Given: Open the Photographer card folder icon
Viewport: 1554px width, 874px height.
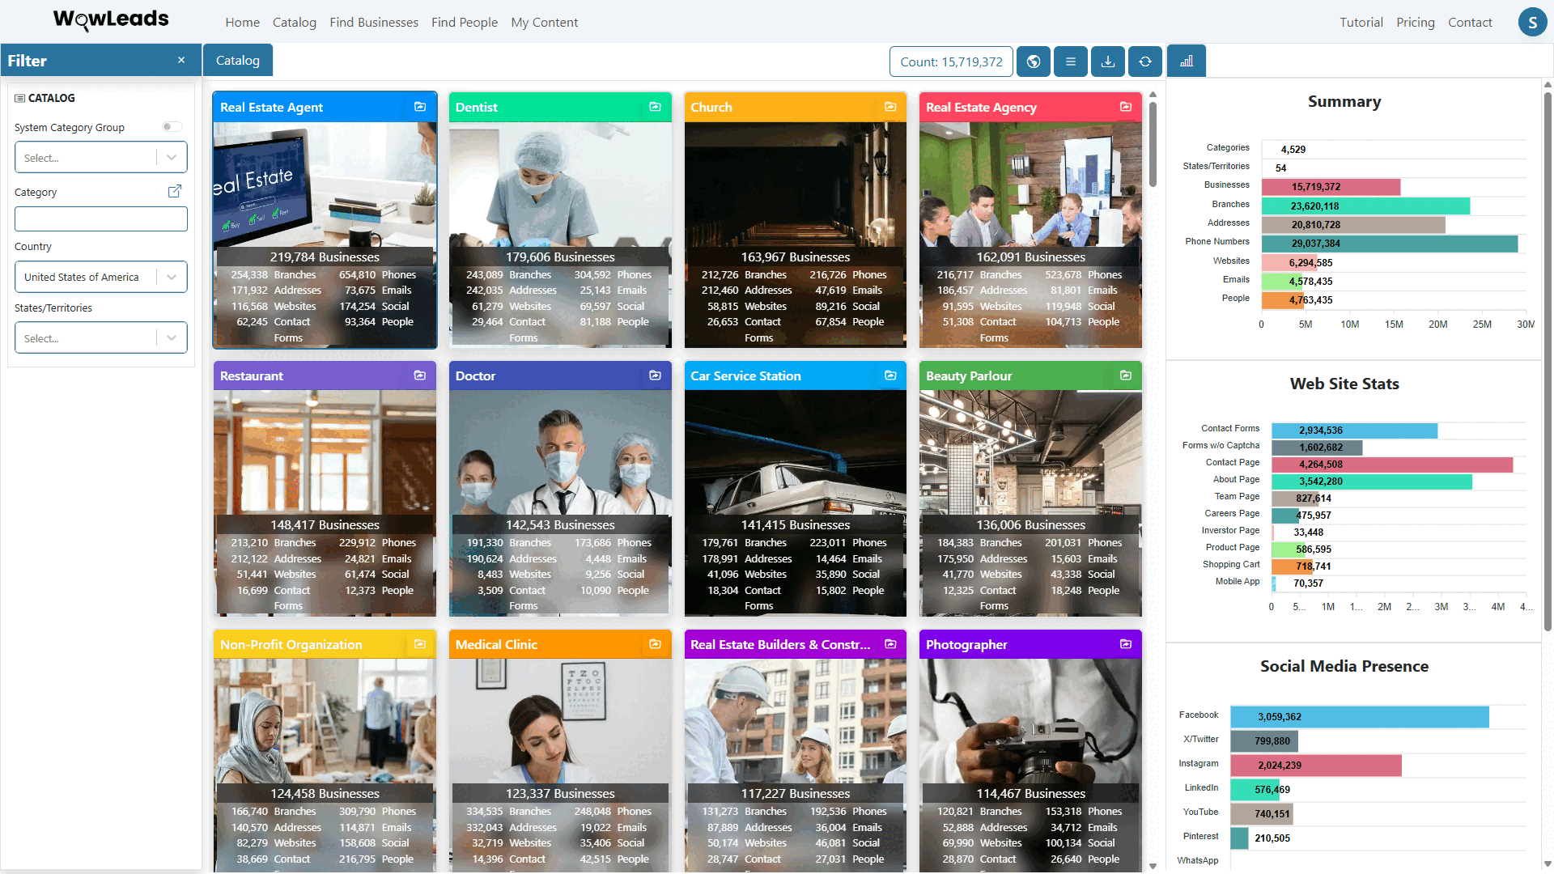Looking at the screenshot, I should (1125, 644).
